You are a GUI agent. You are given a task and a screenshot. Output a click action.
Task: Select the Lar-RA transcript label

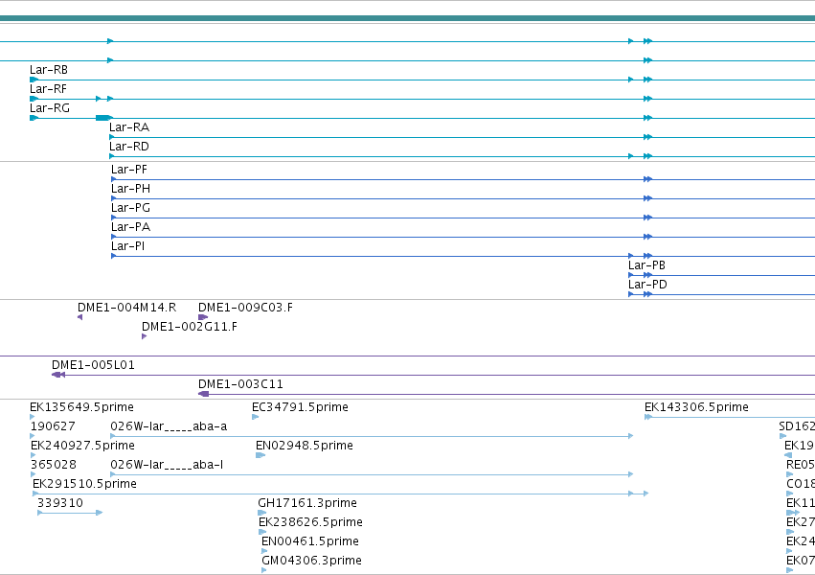click(x=129, y=127)
